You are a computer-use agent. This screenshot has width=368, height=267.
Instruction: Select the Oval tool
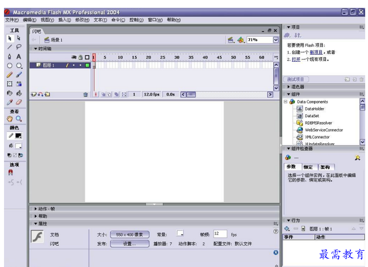point(10,66)
